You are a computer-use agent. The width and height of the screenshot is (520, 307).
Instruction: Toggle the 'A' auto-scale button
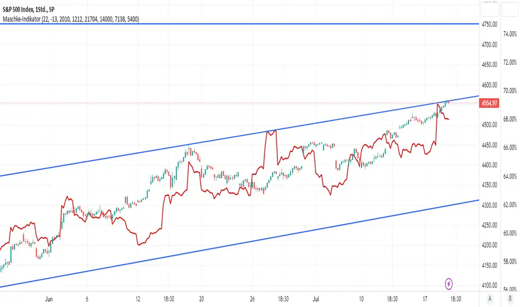(490, 299)
